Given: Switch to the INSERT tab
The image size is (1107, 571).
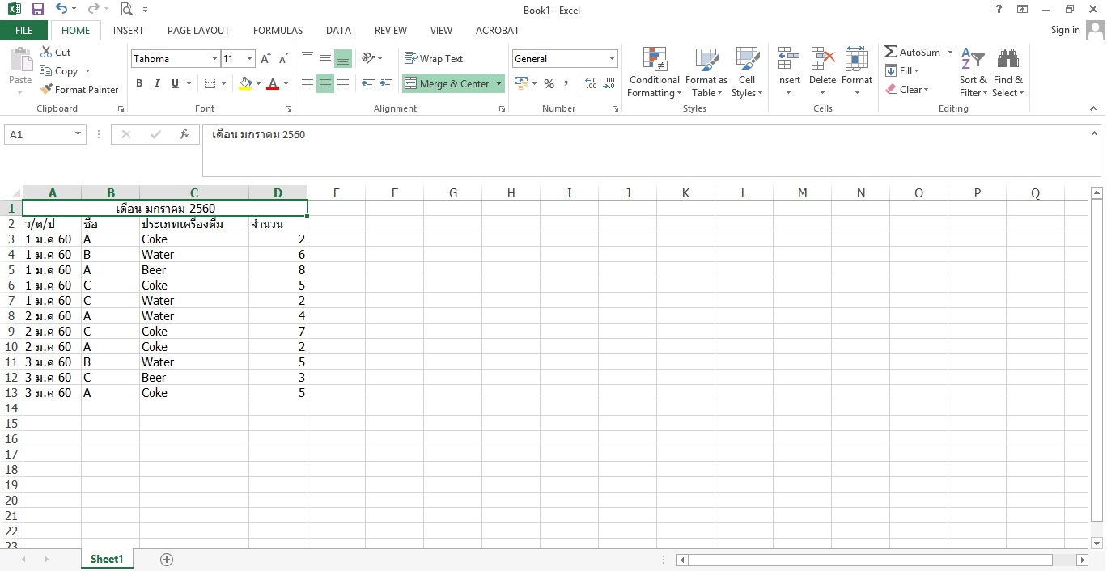Looking at the screenshot, I should coord(129,30).
